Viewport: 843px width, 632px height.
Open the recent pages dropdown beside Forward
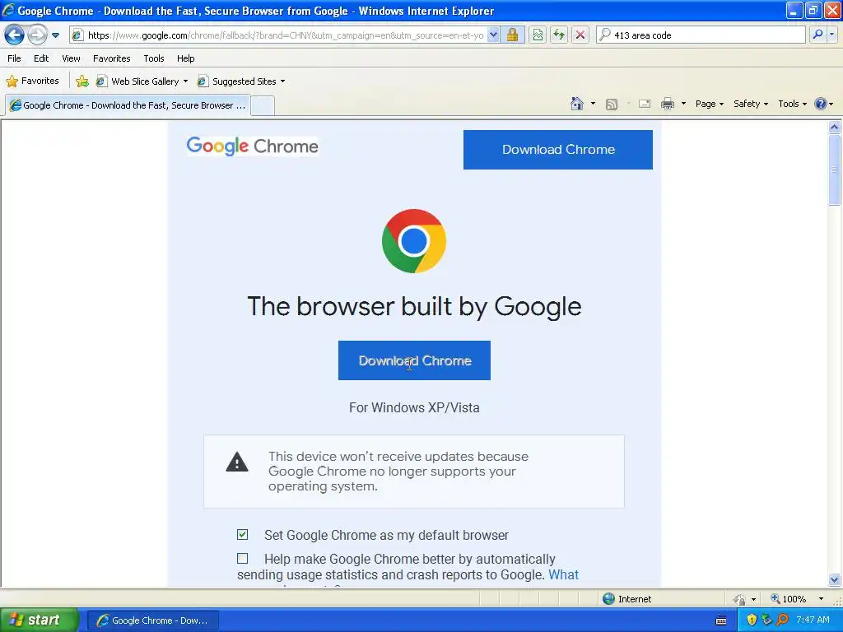(55, 35)
